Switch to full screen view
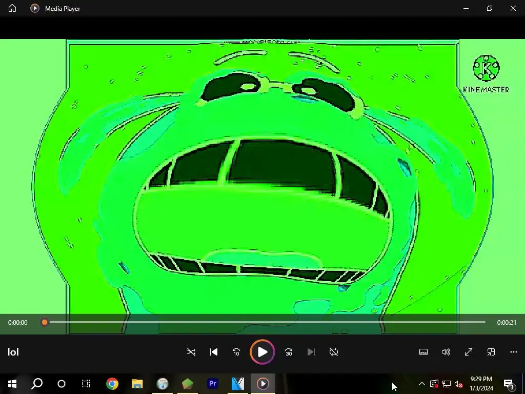The width and height of the screenshot is (525, 394). tap(469, 352)
